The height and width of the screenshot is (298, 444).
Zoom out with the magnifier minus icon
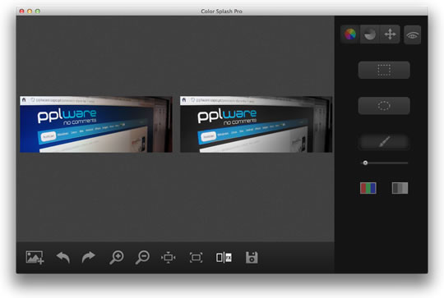coord(142,257)
